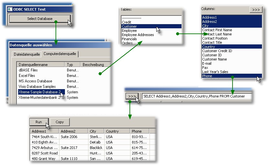Select Last Year's Sales column
The width and height of the screenshot is (270, 167).
click(215, 72)
